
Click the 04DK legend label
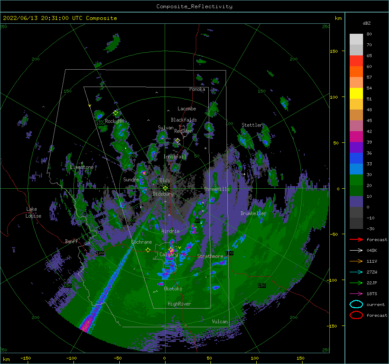(x=372, y=250)
